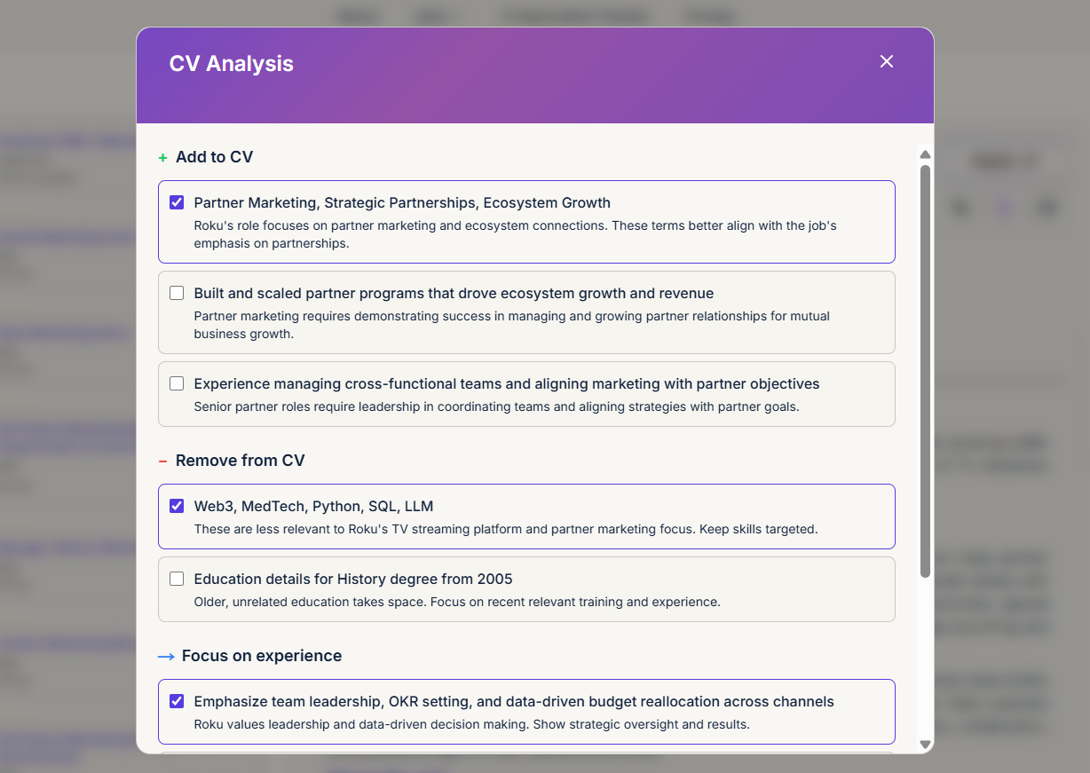Screen dimensions: 1090x773
Task: Click the description about Roku's TV streaming platform
Action: coord(505,529)
